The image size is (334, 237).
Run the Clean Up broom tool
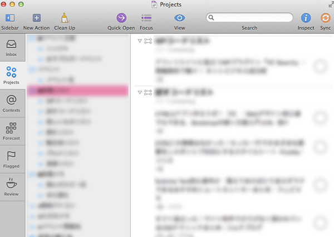65,22
